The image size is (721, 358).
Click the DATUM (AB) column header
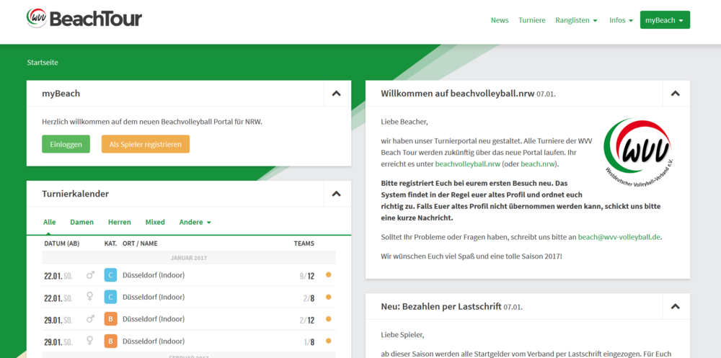[x=62, y=243]
